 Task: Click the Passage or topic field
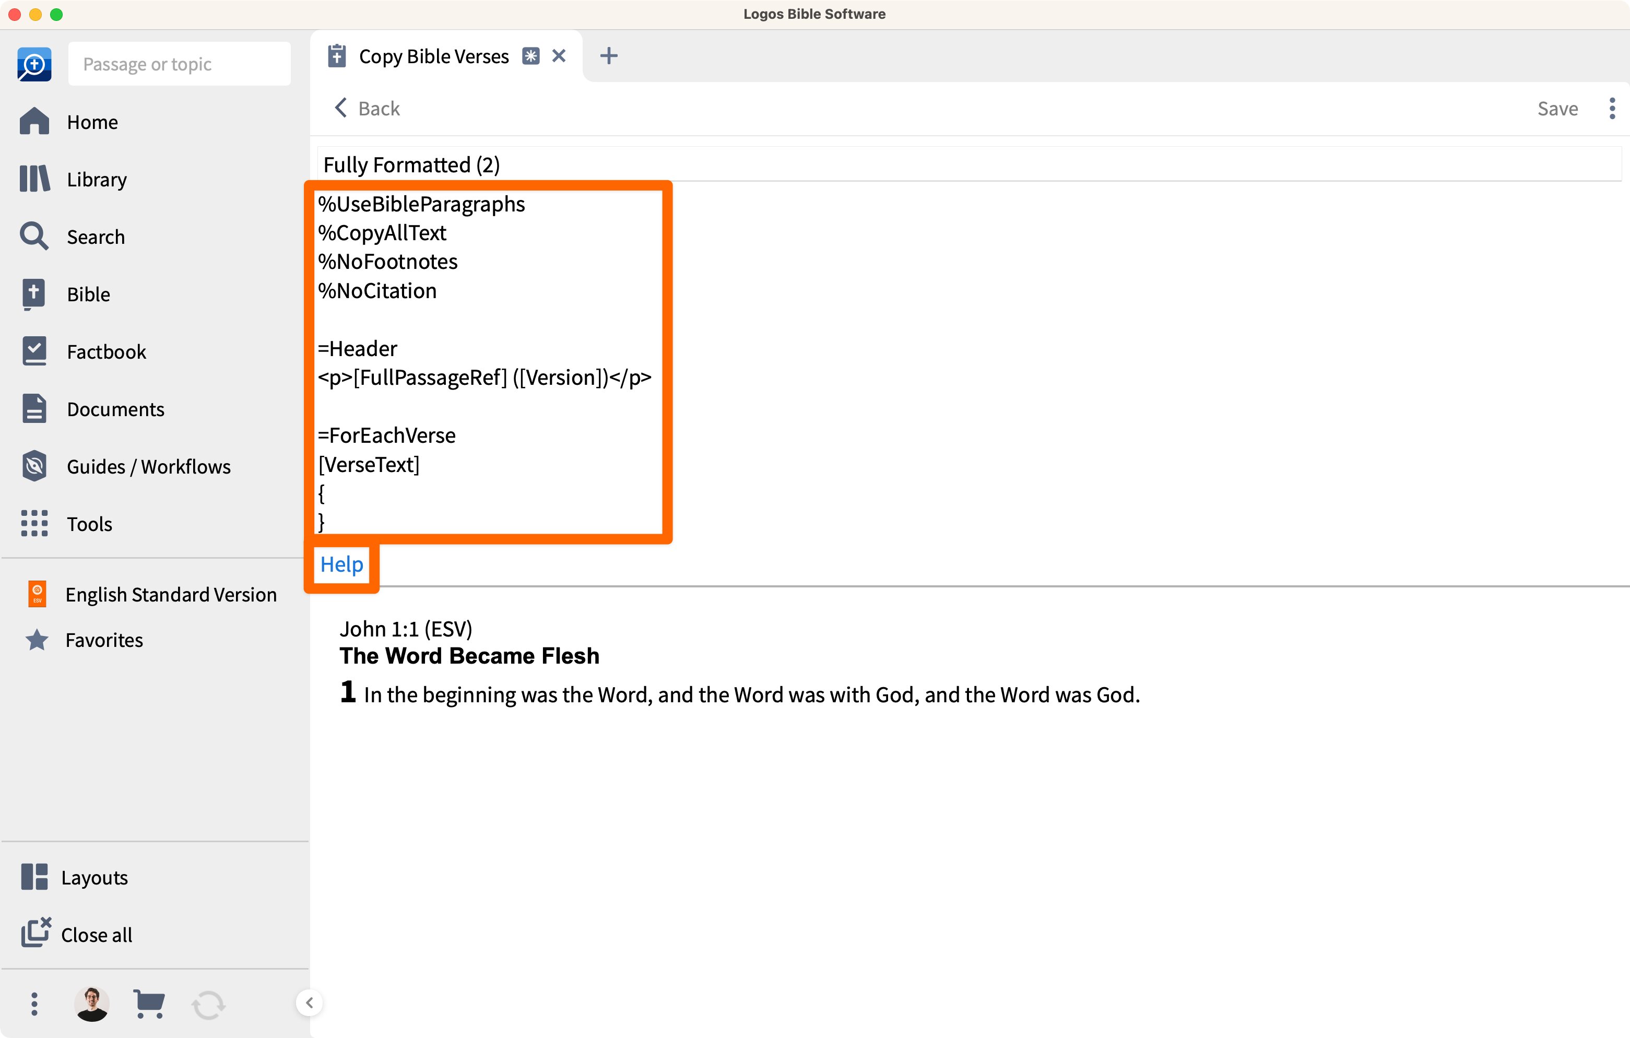[x=180, y=64]
